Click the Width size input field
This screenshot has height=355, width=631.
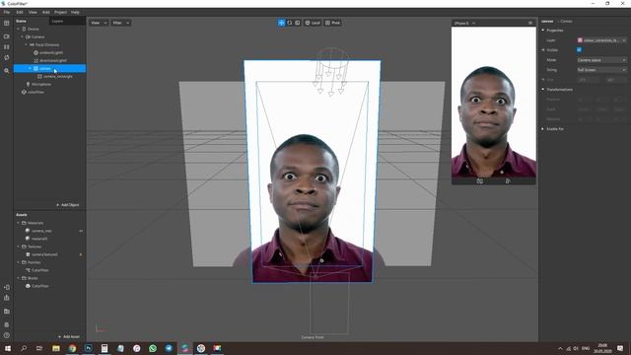tap(589, 80)
